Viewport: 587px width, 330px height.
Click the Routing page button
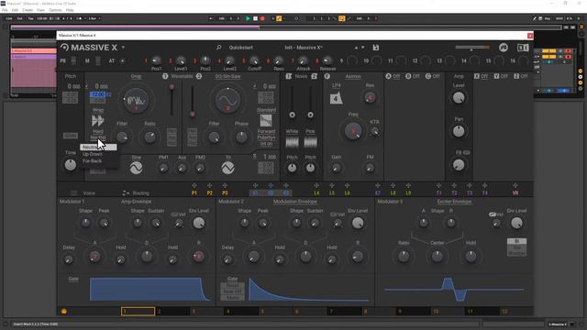(140, 193)
